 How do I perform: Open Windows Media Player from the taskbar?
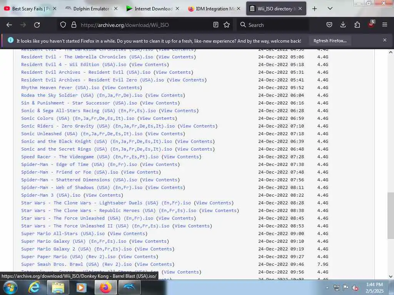click(x=81, y=287)
